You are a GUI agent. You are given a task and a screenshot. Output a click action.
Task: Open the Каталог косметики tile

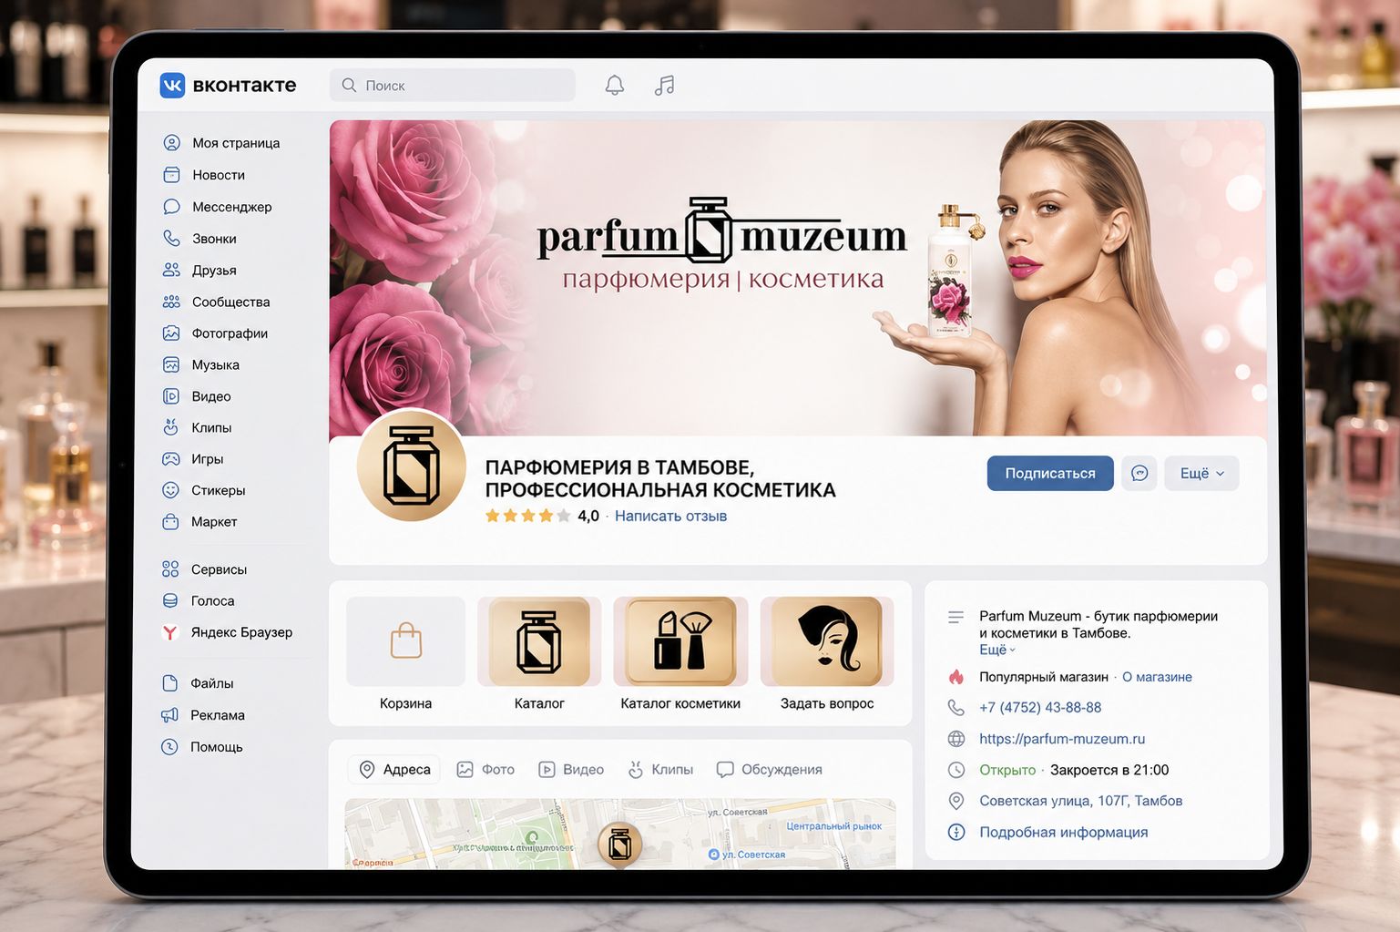click(x=680, y=655)
